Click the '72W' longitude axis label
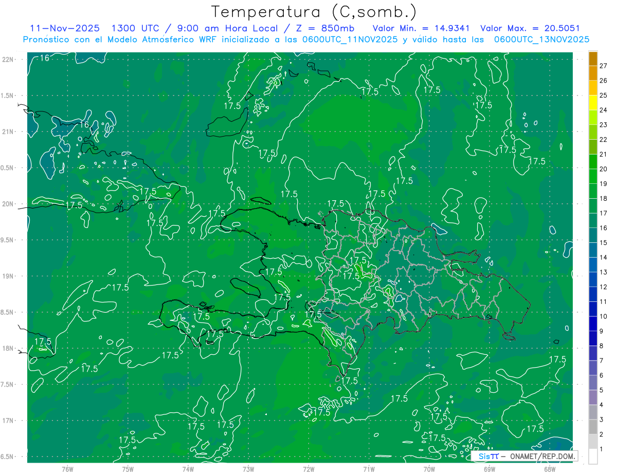 coord(308,469)
